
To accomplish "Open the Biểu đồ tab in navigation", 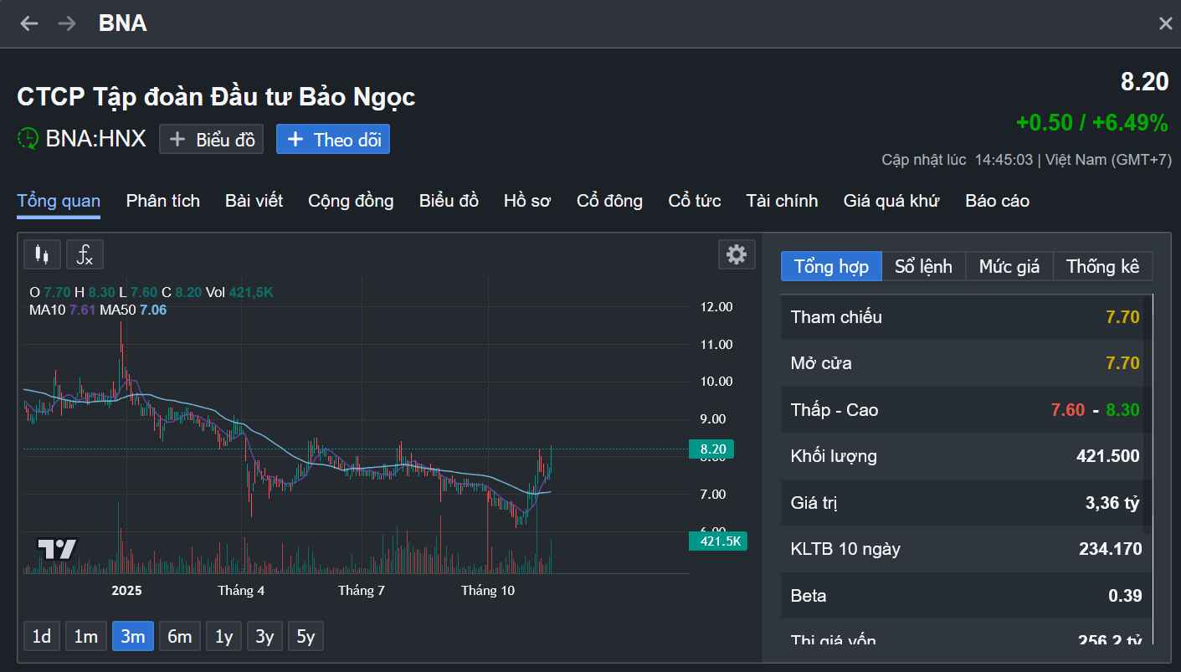I will click(x=449, y=201).
